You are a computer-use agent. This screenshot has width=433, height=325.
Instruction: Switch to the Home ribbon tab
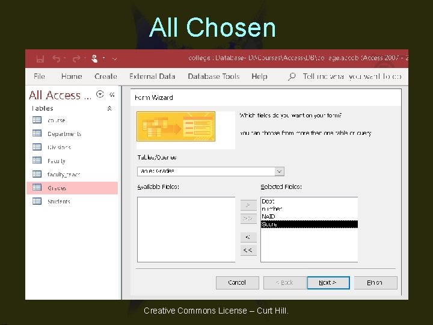click(72, 76)
